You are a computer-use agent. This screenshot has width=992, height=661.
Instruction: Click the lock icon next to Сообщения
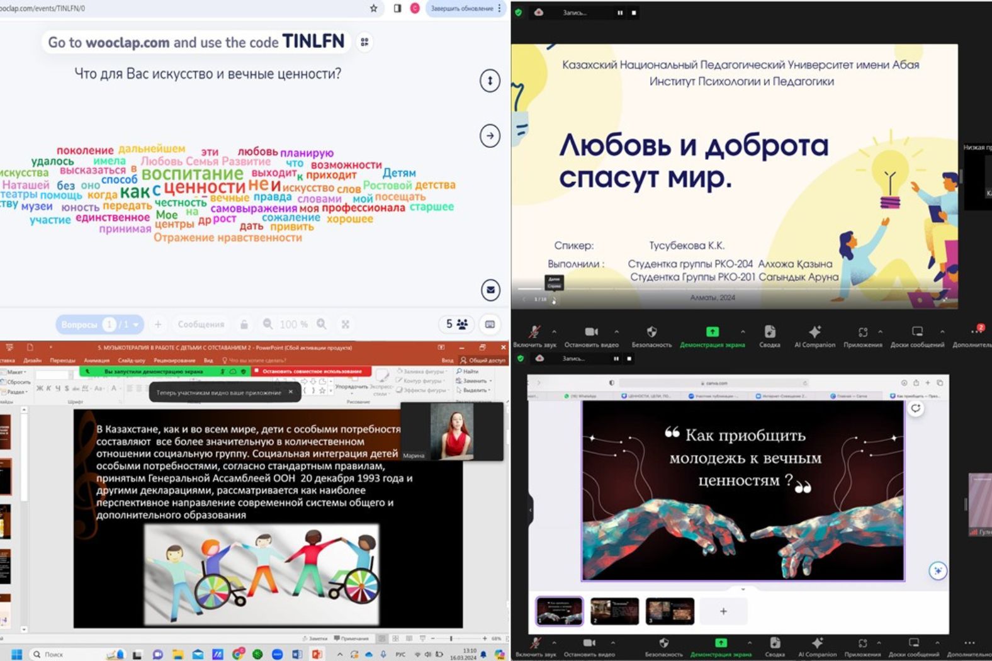click(244, 324)
